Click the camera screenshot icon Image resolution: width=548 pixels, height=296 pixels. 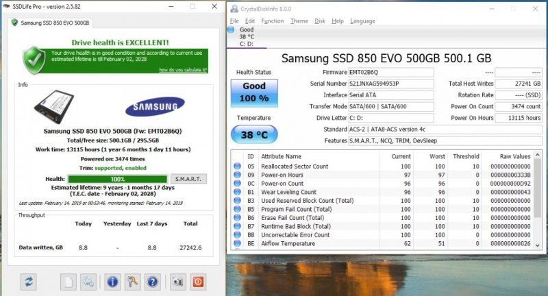point(177,281)
